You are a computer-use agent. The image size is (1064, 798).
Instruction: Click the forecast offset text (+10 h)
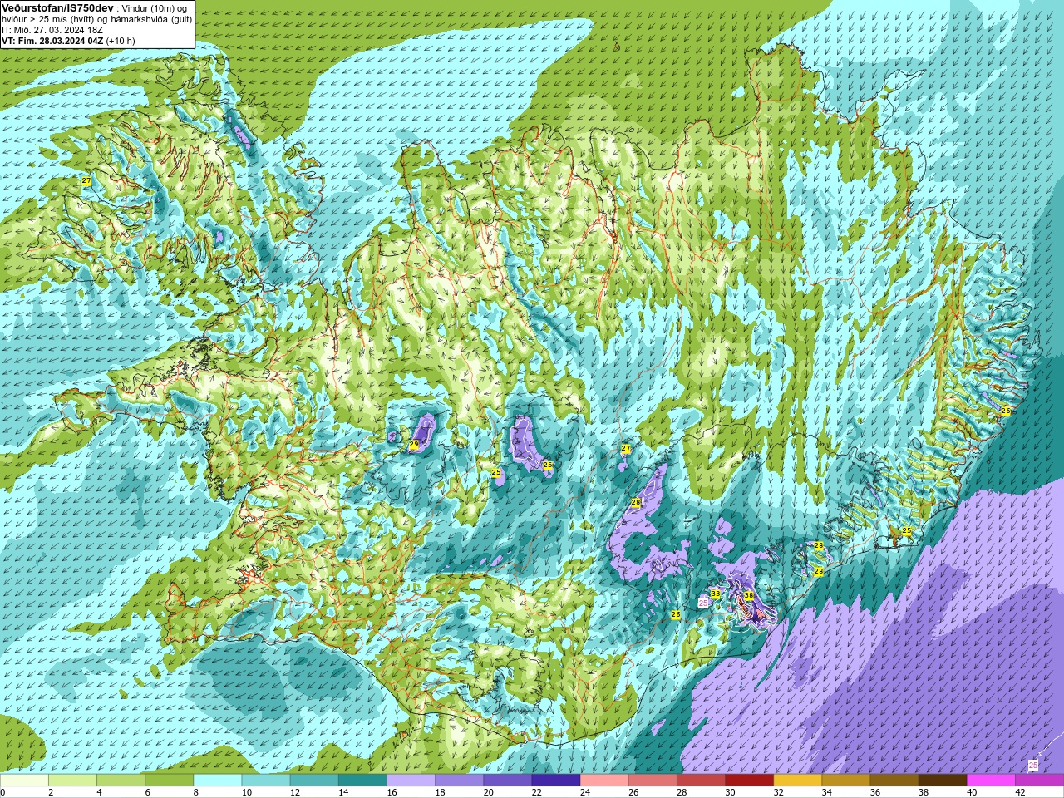pos(121,41)
